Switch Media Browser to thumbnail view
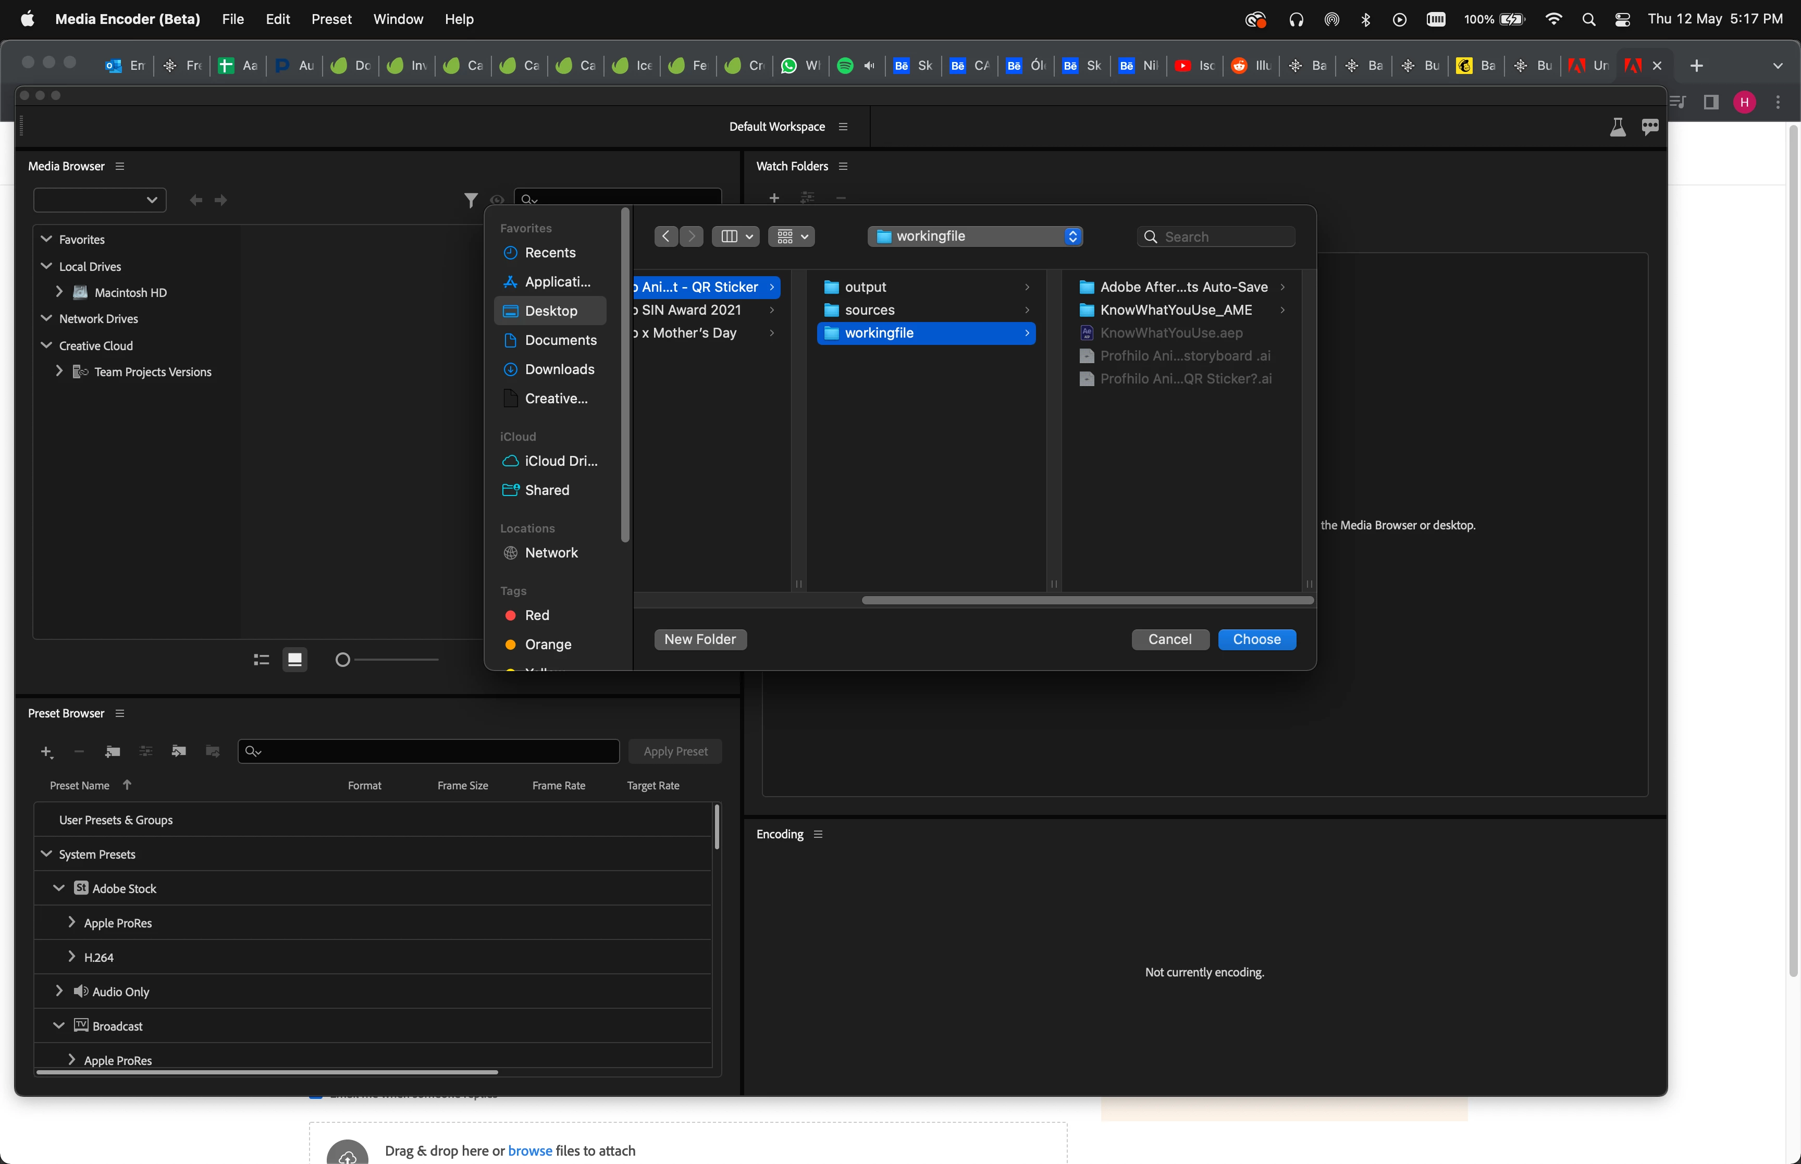1801x1164 pixels. tap(295, 660)
